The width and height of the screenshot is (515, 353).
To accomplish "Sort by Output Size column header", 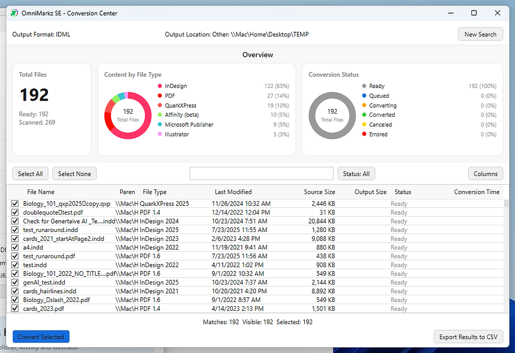I will click(370, 192).
